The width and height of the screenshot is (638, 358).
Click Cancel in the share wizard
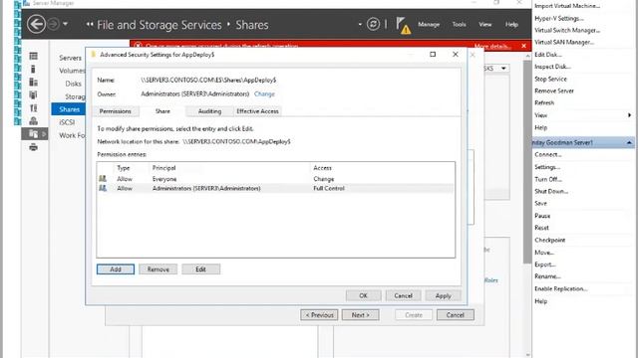point(456,315)
